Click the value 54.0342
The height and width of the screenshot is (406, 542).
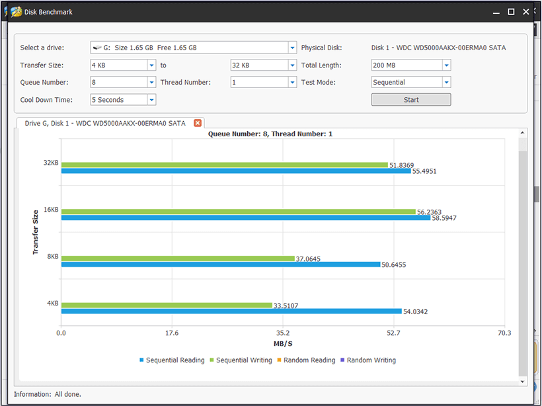click(415, 311)
